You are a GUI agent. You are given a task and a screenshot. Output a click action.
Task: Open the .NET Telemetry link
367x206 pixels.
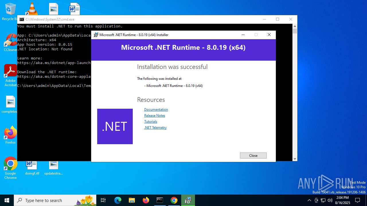(155, 128)
